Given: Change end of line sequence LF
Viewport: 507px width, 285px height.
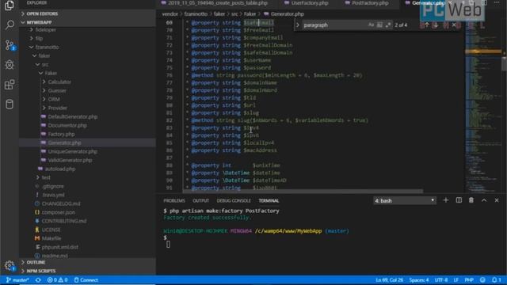Looking at the screenshot, I should [456, 279].
